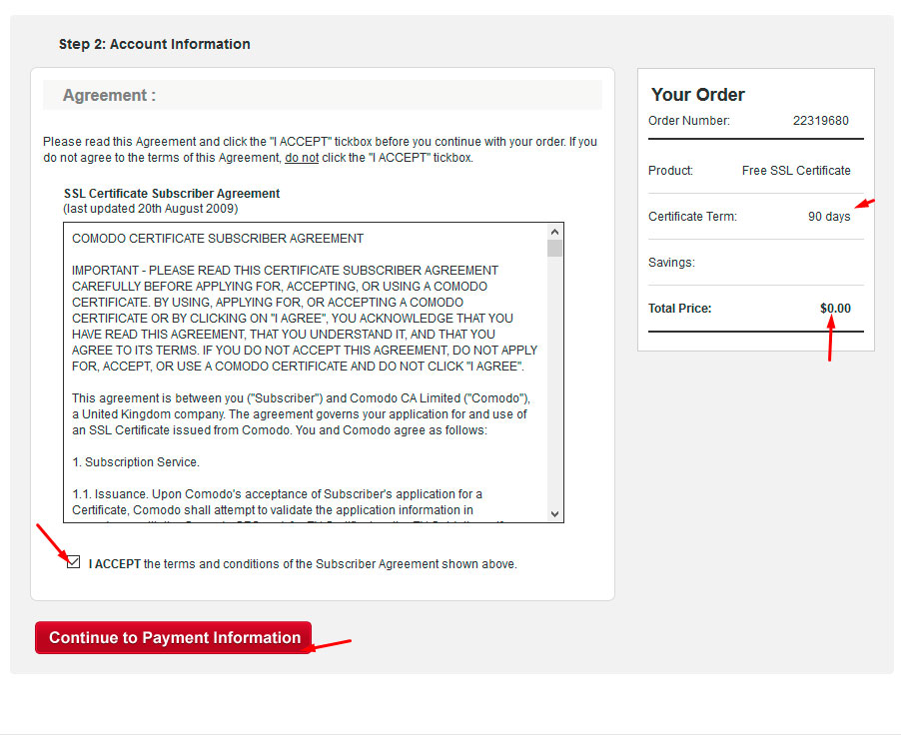
Task: Click the 'Step 2: Account Information' heading
Action: pos(155,44)
